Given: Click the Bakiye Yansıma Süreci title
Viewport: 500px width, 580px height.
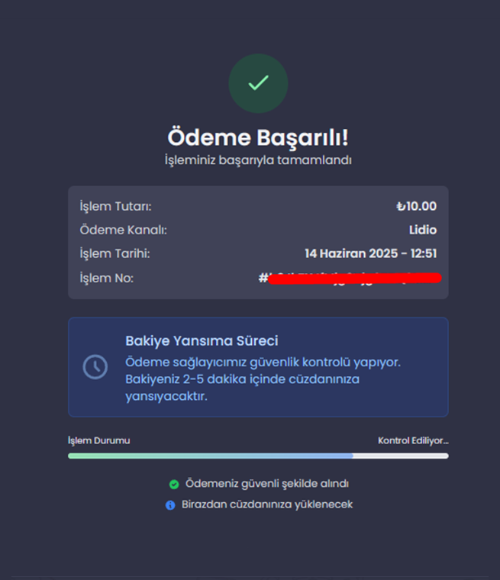Looking at the screenshot, I should pyautogui.click(x=202, y=340).
